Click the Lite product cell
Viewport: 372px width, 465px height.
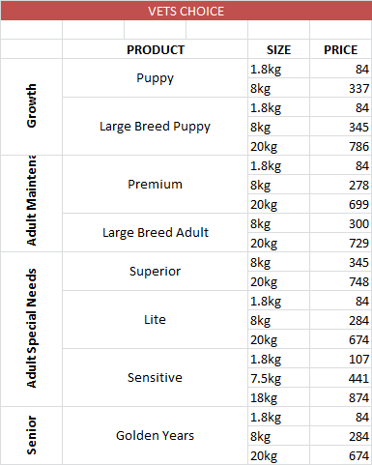156,320
